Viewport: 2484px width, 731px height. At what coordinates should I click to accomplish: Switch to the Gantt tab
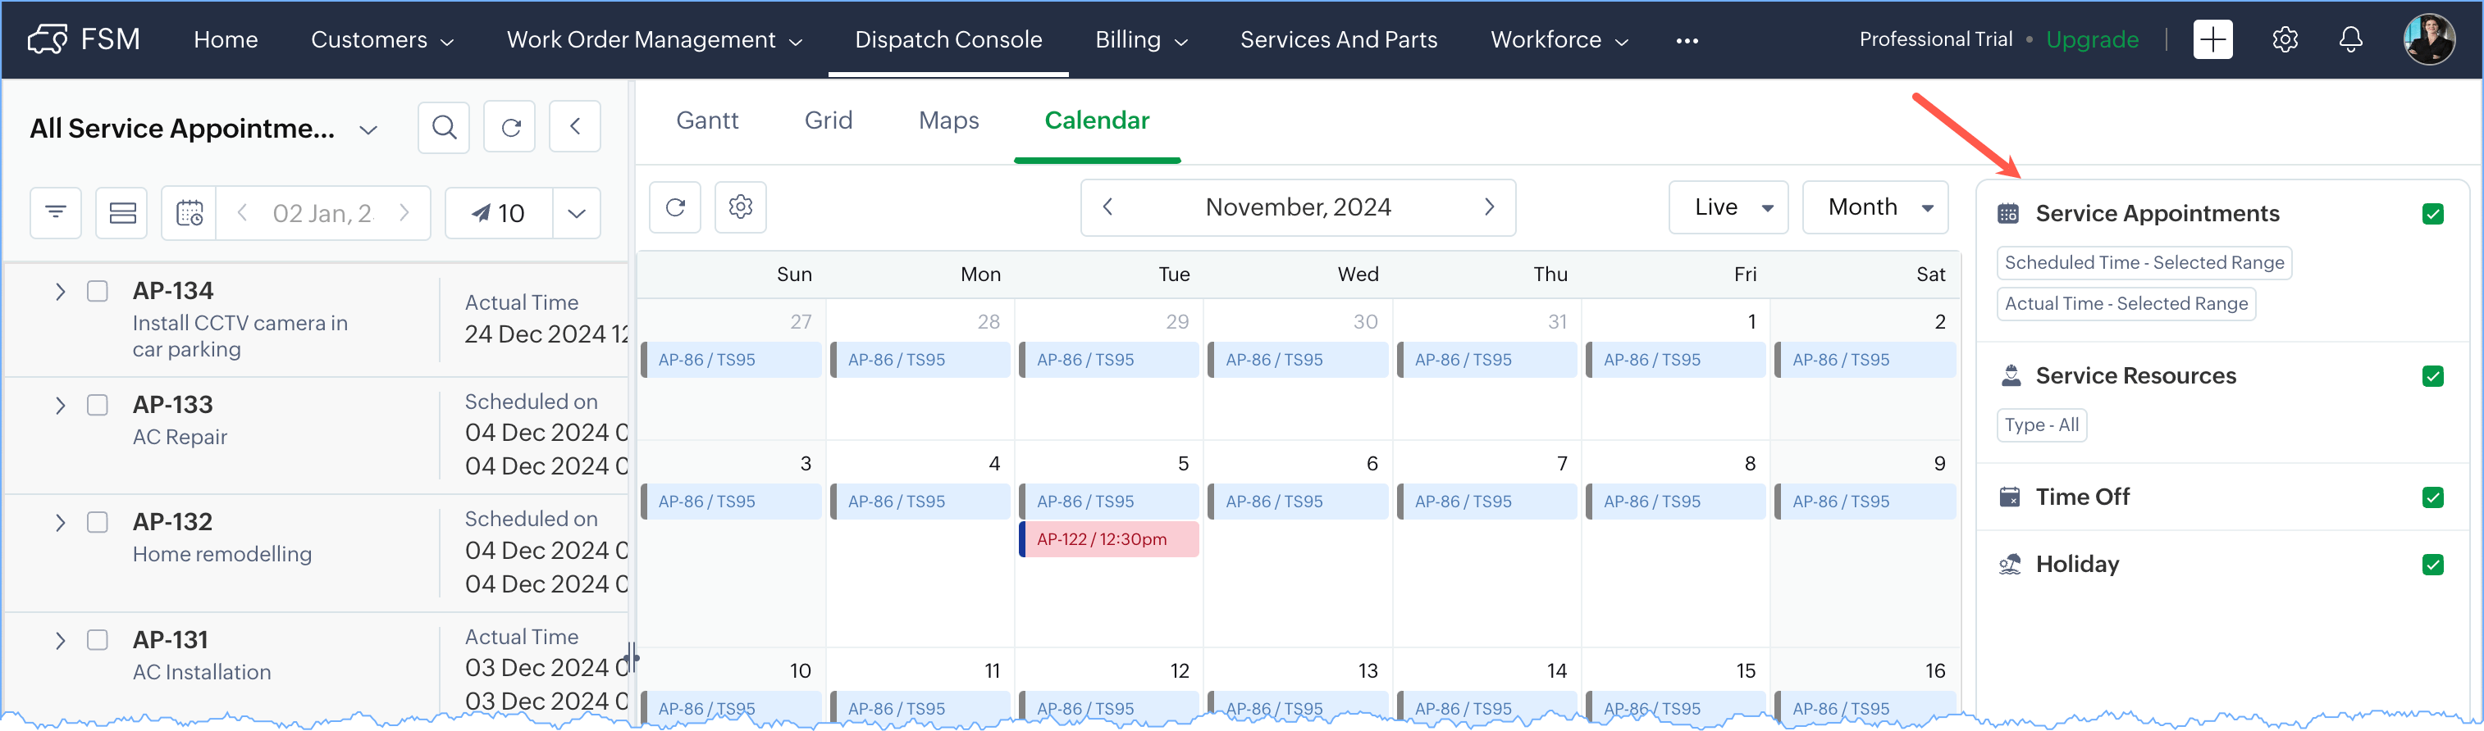(707, 120)
